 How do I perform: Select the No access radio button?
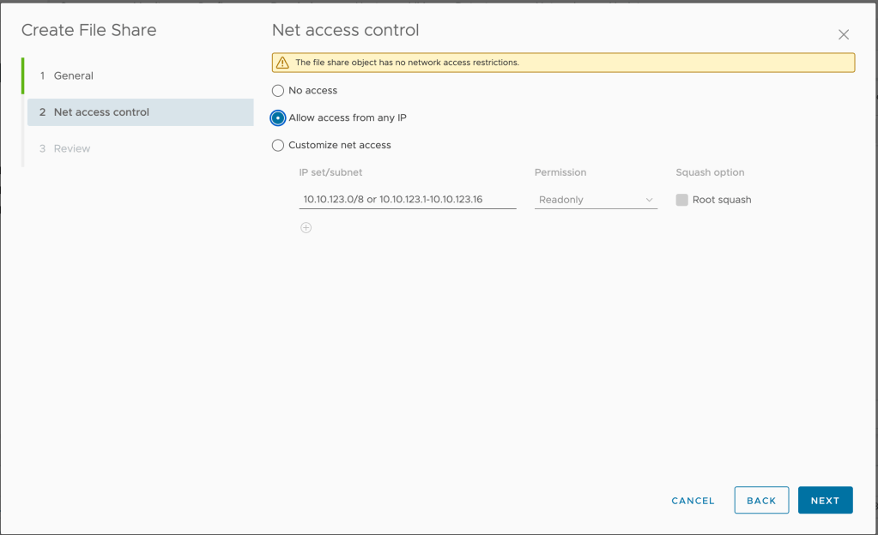(x=278, y=91)
